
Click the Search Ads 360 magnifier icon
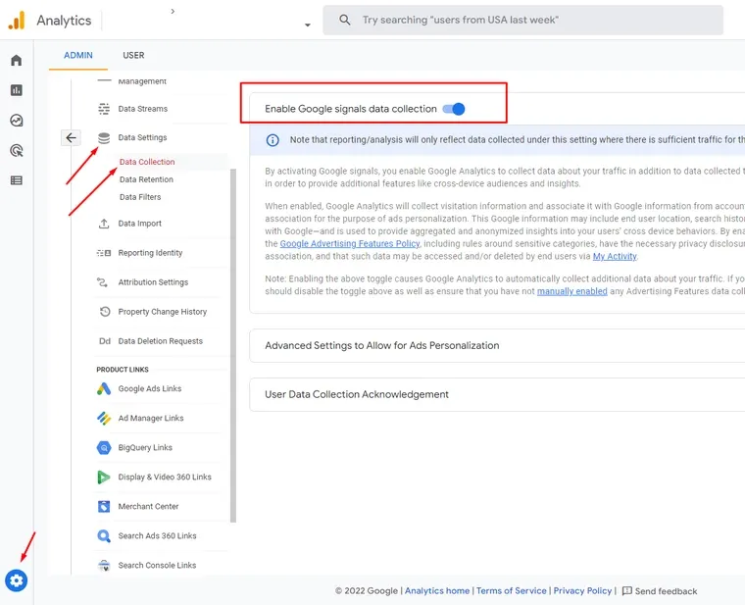pyautogui.click(x=104, y=536)
